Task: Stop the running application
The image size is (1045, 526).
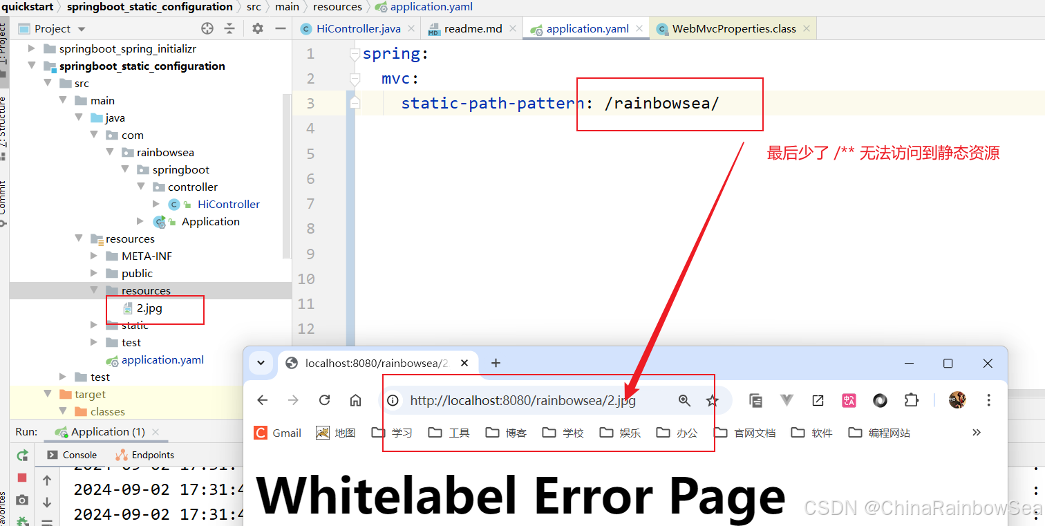Action: (x=22, y=478)
